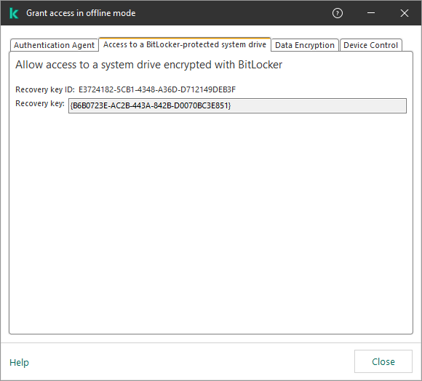Screen dimensions: 422x381
Task: Click the heading "Allow access to a system drive encrypted with BitLocker"
Action: point(148,65)
